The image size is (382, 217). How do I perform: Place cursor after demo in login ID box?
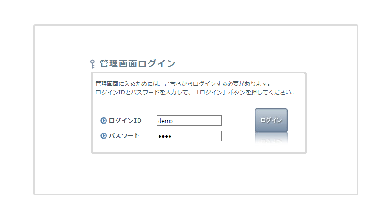point(174,121)
